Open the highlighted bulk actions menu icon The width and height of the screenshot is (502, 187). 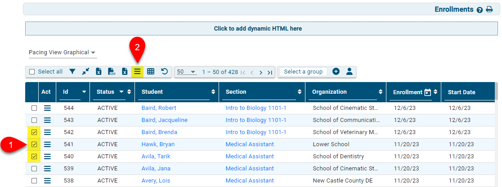pyautogui.click(x=138, y=71)
